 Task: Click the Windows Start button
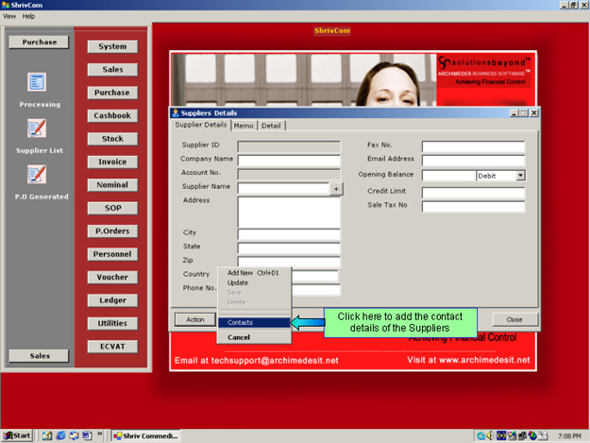17,435
